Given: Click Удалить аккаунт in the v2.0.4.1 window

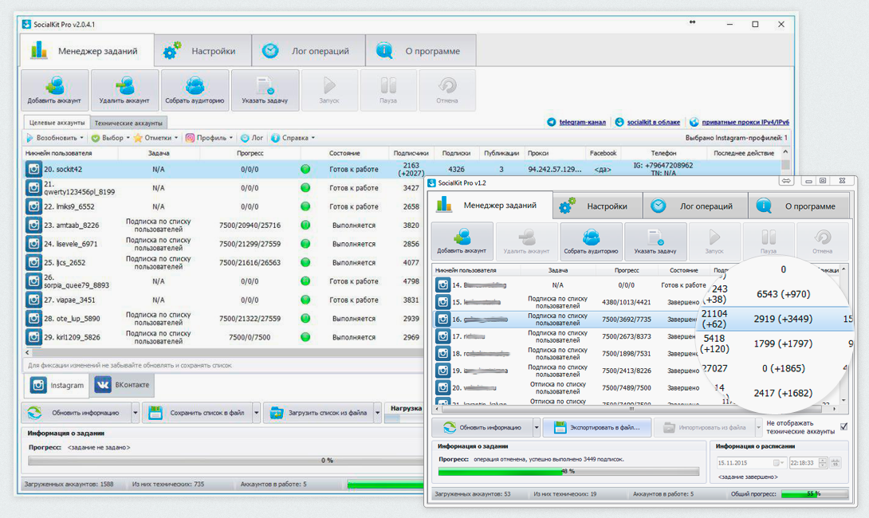Looking at the screenshot, I should (x=124, y=90).
